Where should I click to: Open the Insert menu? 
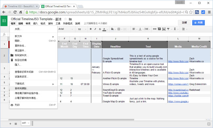35,24
